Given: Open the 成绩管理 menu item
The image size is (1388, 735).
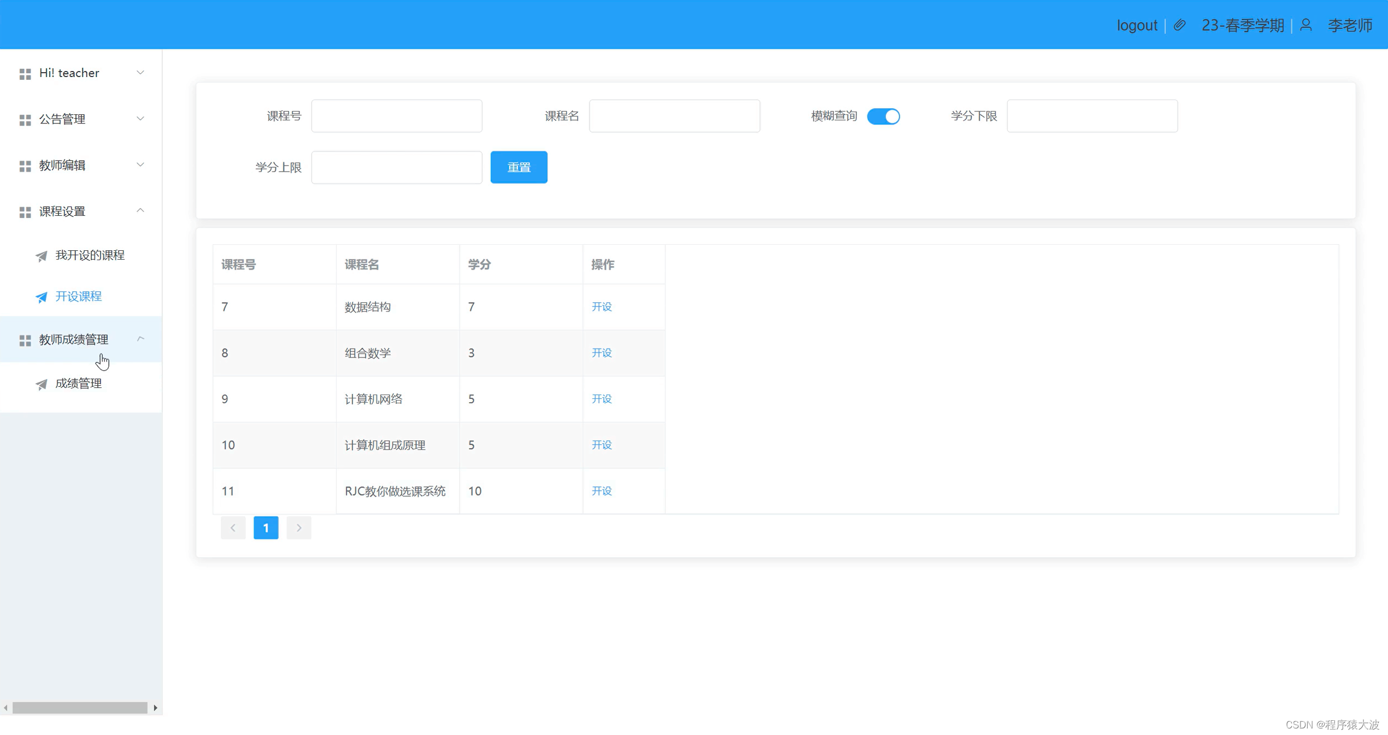Looking at the screenshot, I should coord(78,384).
